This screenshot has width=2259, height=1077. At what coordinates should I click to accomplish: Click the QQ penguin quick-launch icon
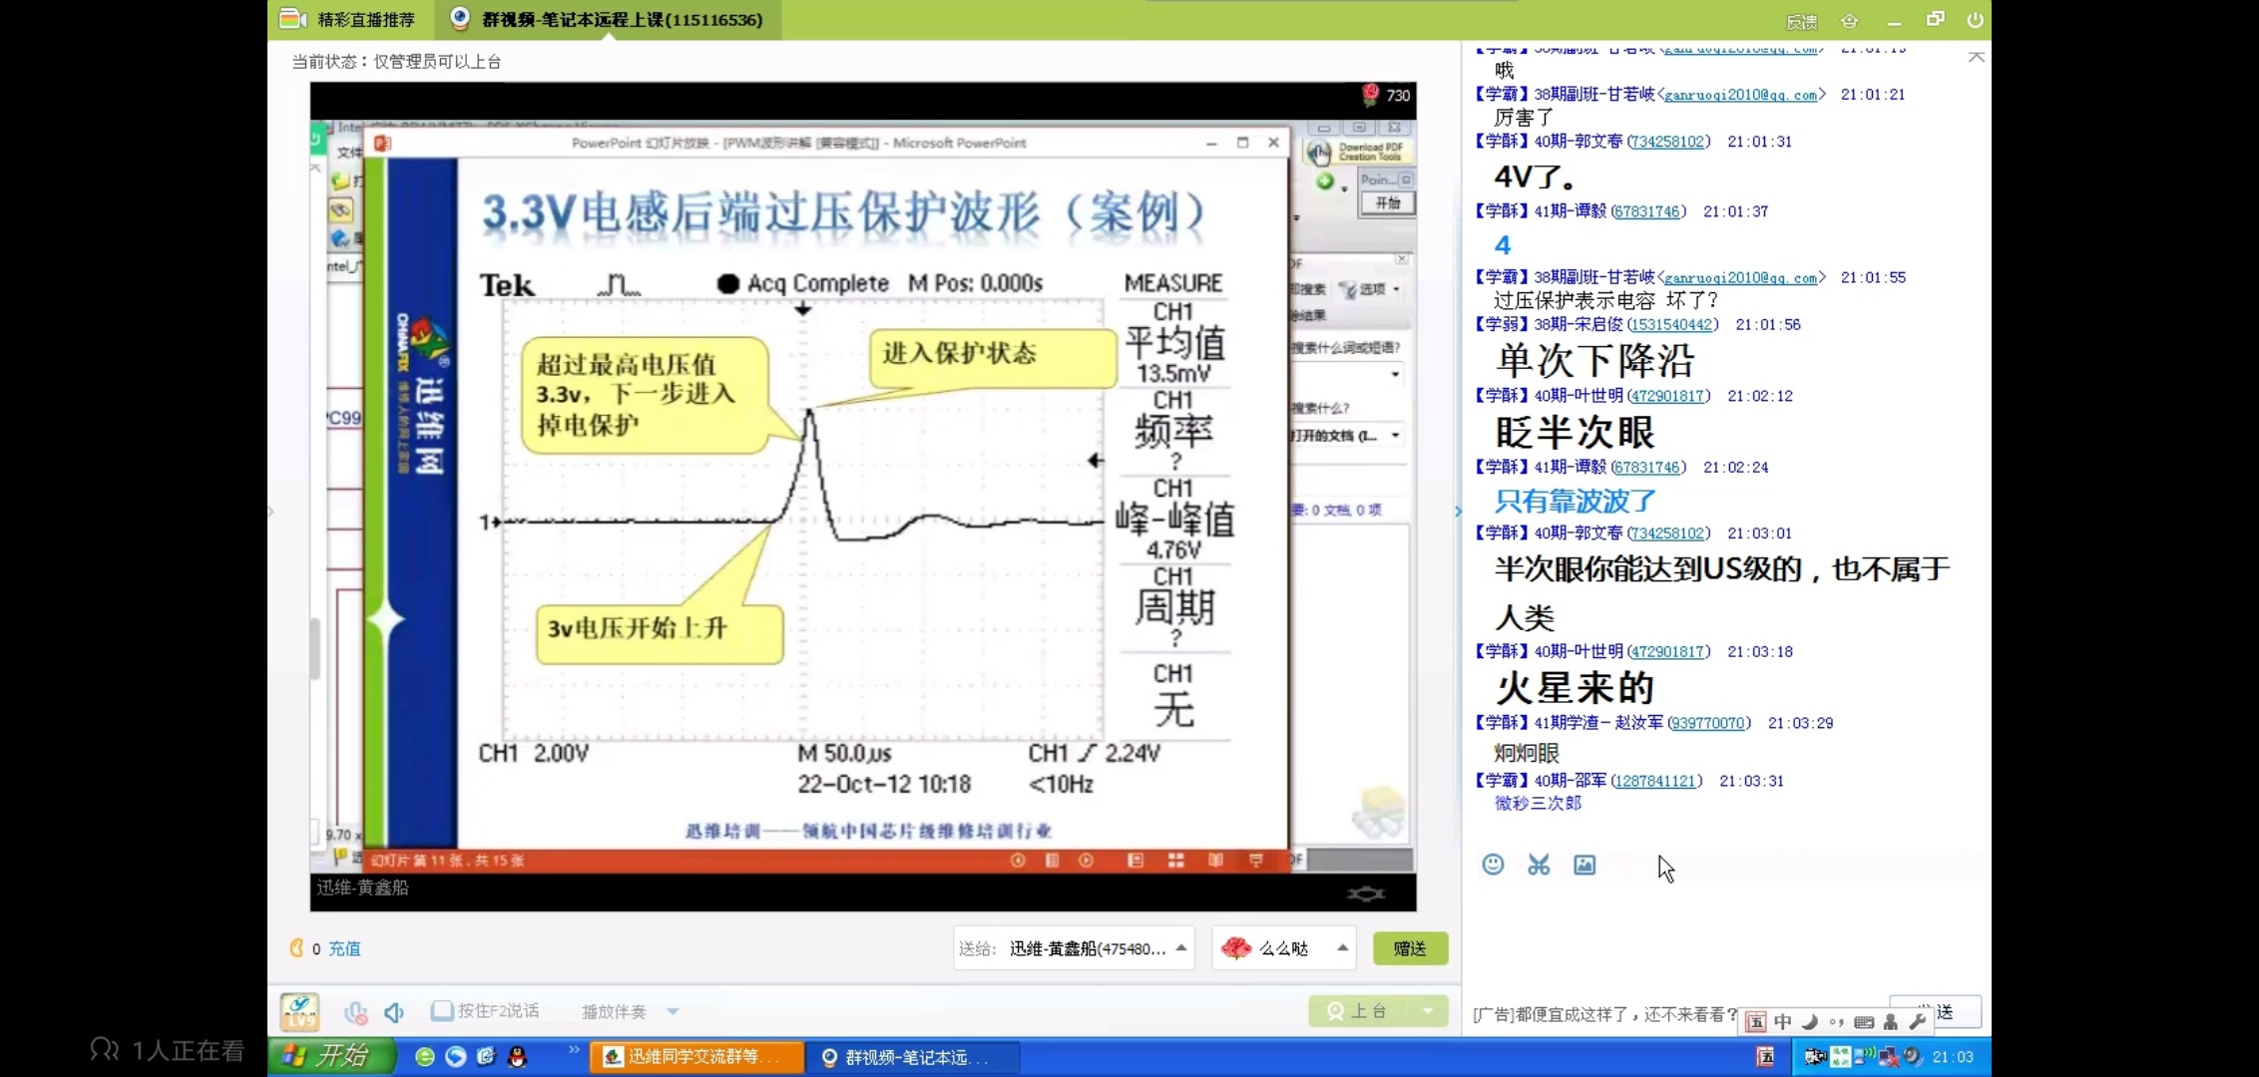[517, 1057]
